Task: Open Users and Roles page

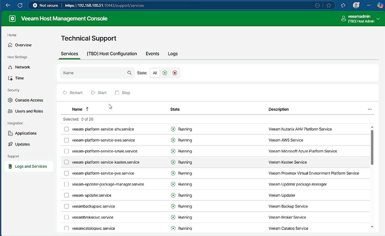Action: point(29,111)
